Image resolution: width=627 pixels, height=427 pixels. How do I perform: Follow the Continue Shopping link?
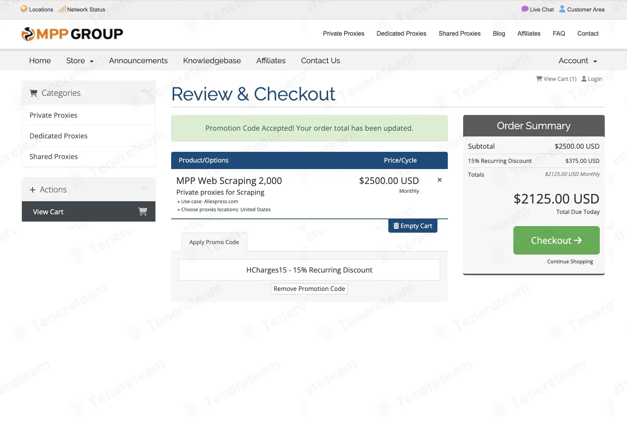pos(570,261)
